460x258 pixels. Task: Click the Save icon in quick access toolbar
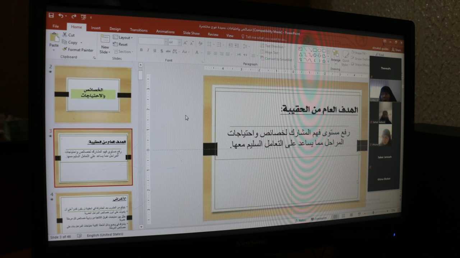click(x=51, y=15)
